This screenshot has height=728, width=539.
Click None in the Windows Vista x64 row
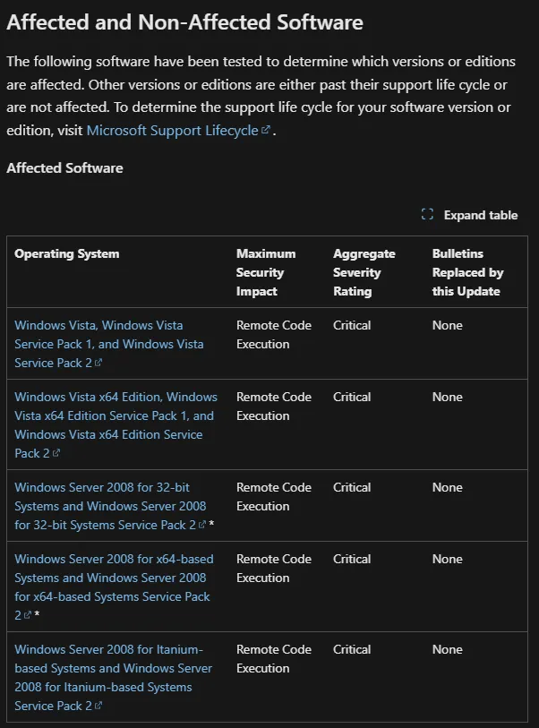click(447, 397)
